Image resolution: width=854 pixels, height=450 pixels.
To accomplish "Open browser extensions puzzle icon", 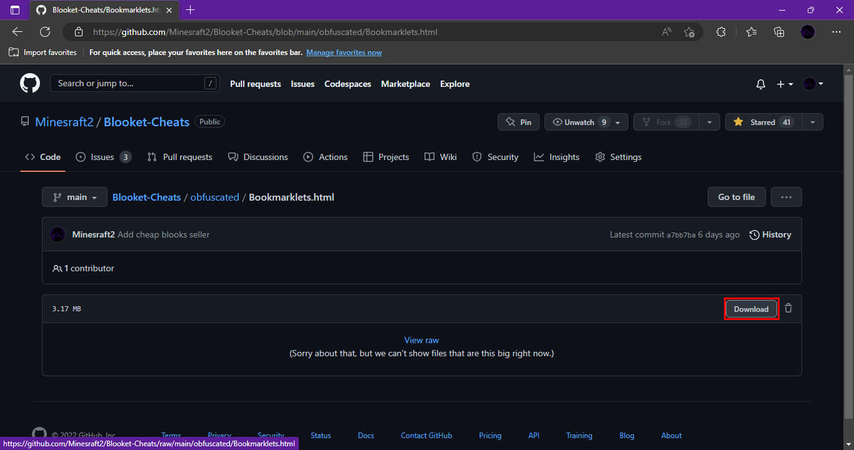I will pos(721,32).
